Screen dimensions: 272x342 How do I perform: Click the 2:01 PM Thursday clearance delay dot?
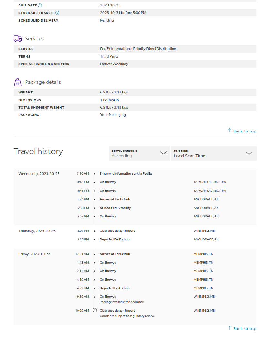click(95, 231)
